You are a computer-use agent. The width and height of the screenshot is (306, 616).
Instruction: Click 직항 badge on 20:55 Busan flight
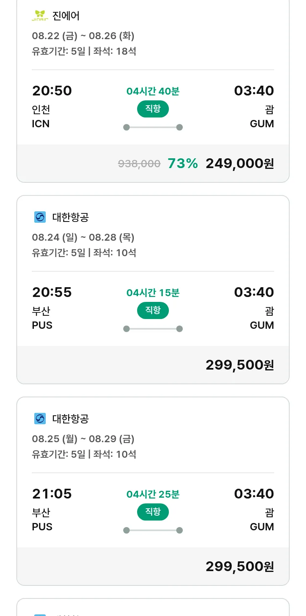153,310
